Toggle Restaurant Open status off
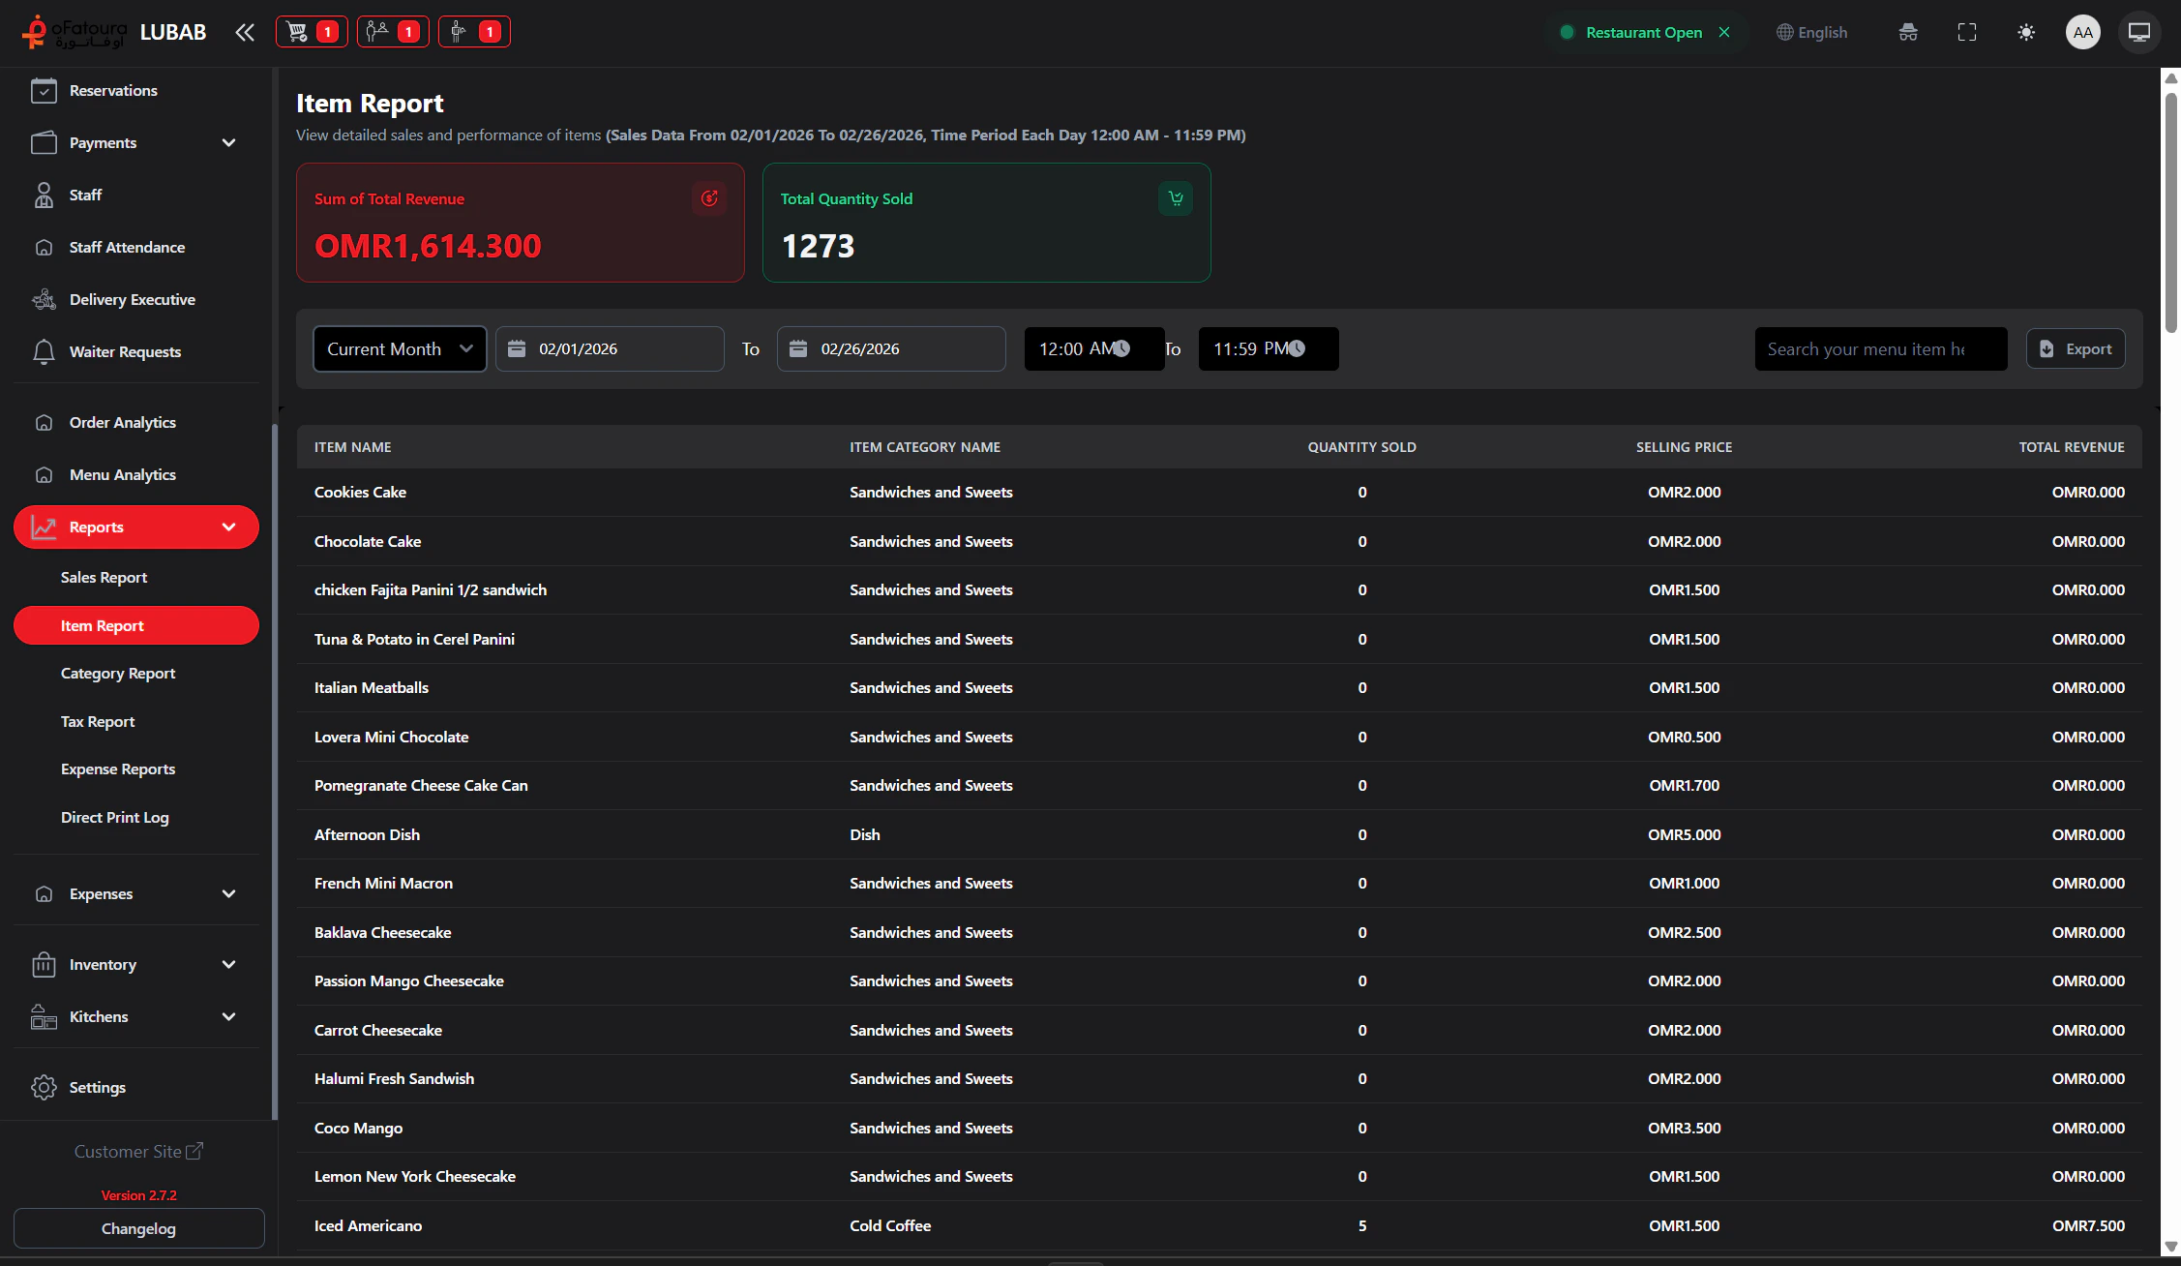Viewport: 2181px width, 1266px height. tap(1724, 32)
